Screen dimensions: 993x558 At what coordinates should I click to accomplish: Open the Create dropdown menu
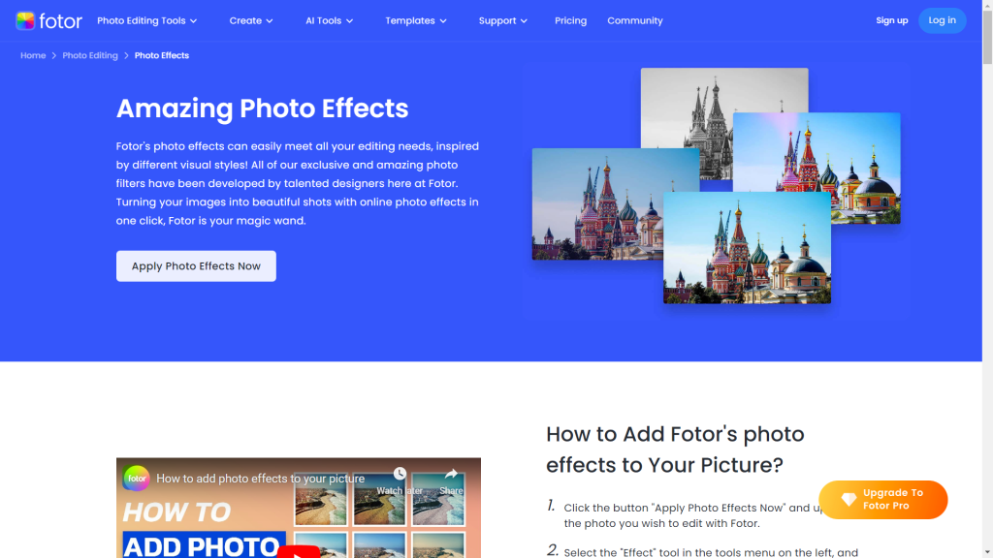(x=251, y=20)
